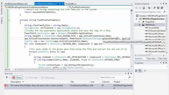Click the pin icon on FontExtractionRibbon.cs tab

(x=60, y=4)
